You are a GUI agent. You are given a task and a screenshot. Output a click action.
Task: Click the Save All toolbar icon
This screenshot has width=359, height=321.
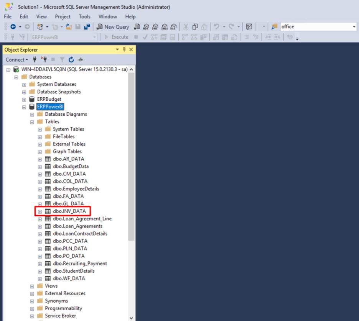coord(87,27)
